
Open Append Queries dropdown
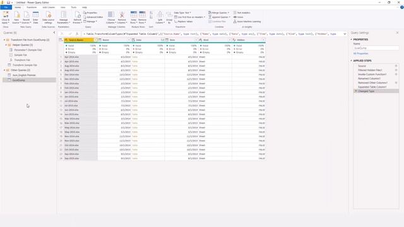tap(219, 17)
